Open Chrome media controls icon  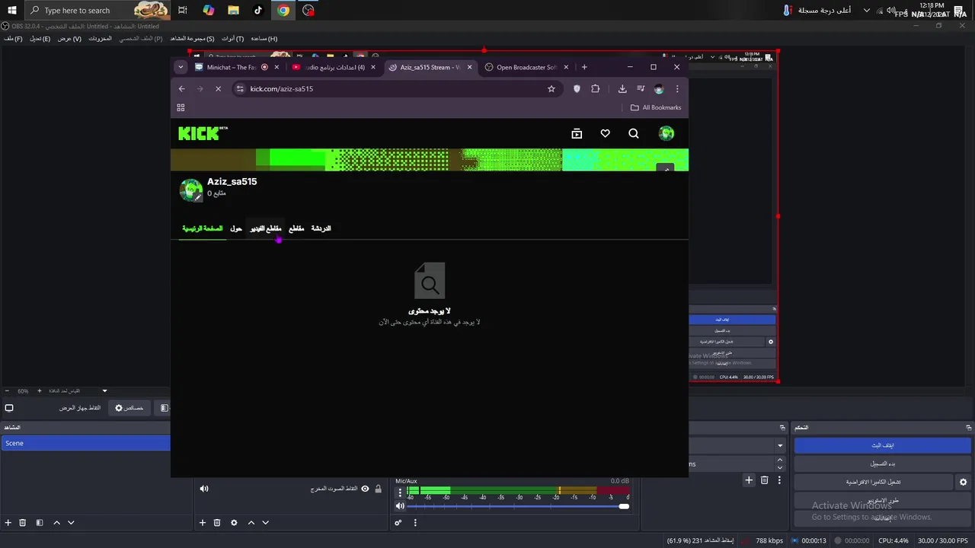(641, 89)
